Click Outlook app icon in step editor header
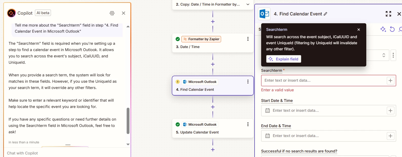Screen dimensions: 402x157 click(264, 14)
